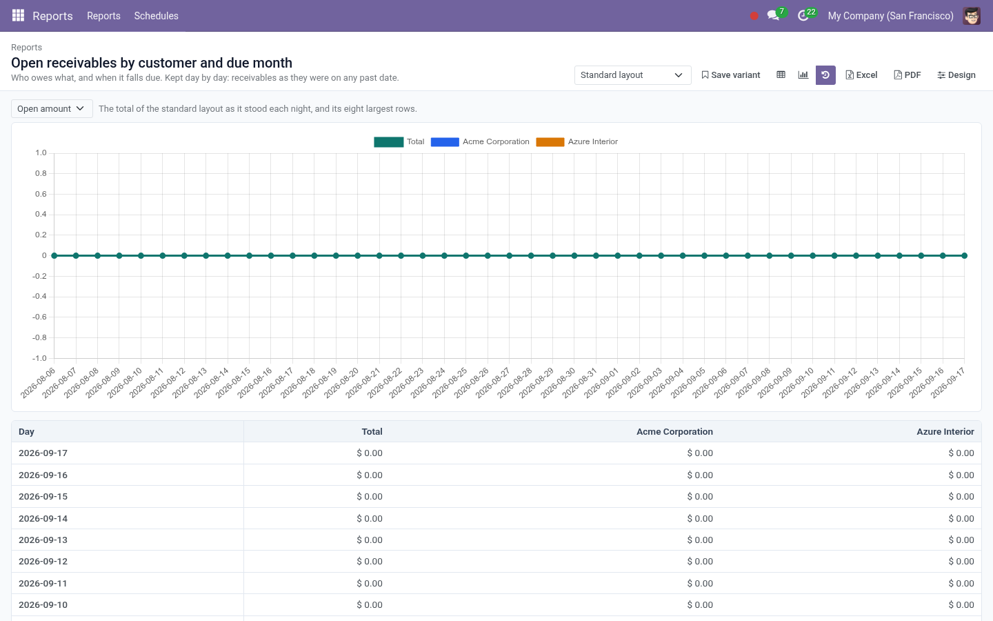Click the first chart point at 2026-08-06
The width and height of the screenshot is (993, 621).
point(54,256)
